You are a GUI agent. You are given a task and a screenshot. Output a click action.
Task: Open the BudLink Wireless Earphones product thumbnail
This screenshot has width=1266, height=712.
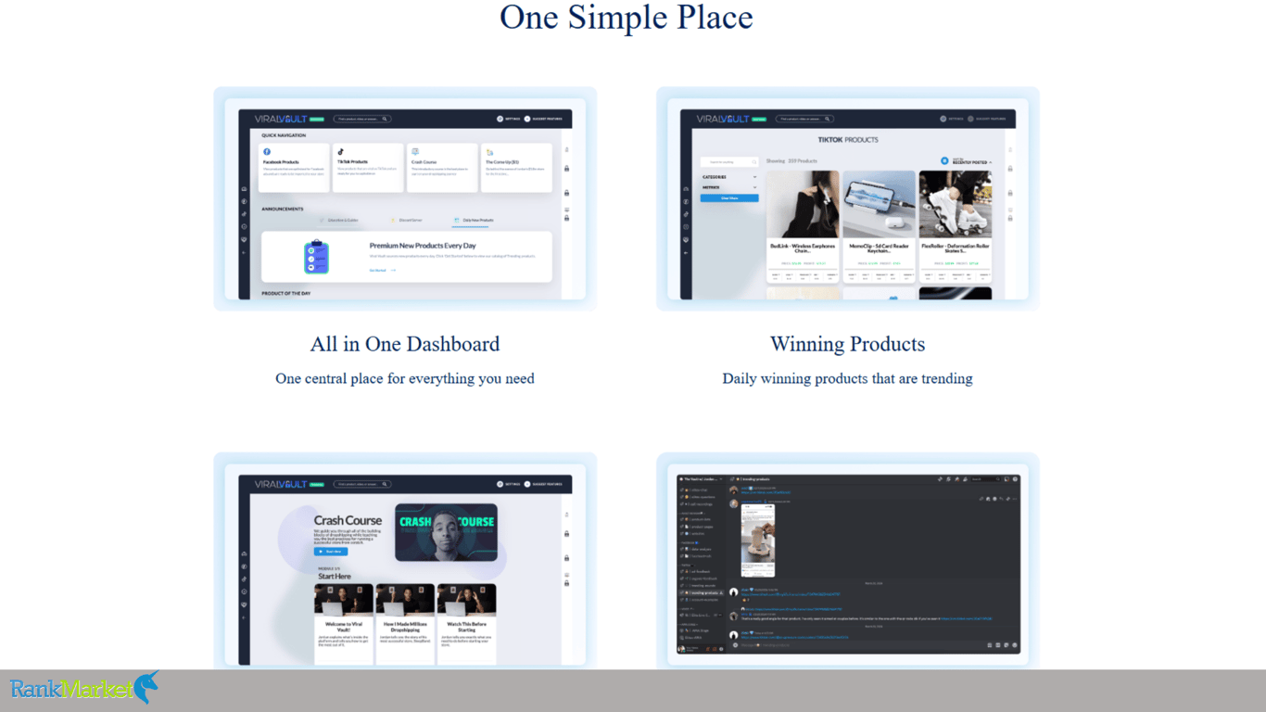(x=803, y=204)
